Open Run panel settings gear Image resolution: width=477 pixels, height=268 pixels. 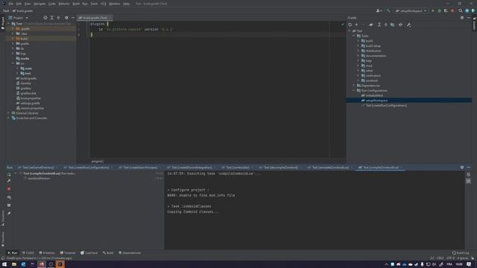pyautogui.click(x=462, y=167)
